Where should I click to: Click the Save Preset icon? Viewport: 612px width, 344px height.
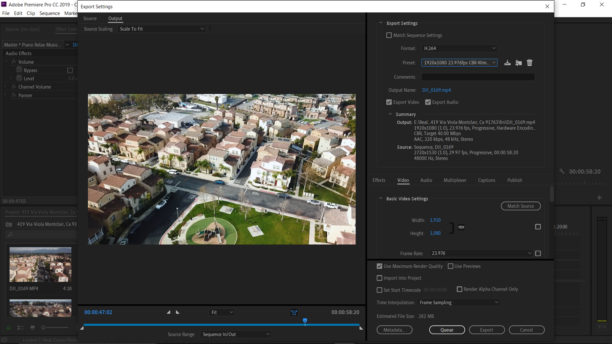pos(507,63)
